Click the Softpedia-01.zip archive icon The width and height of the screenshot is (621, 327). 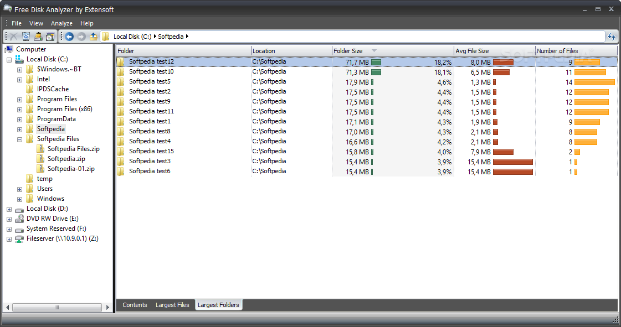click(40, 168)
